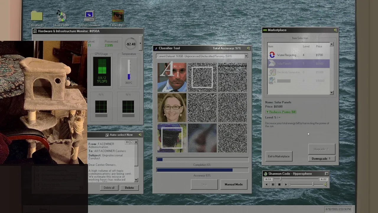Toggle the mail window speaker icon
Screen dimensions: 378x213
(x=140, y=135)
